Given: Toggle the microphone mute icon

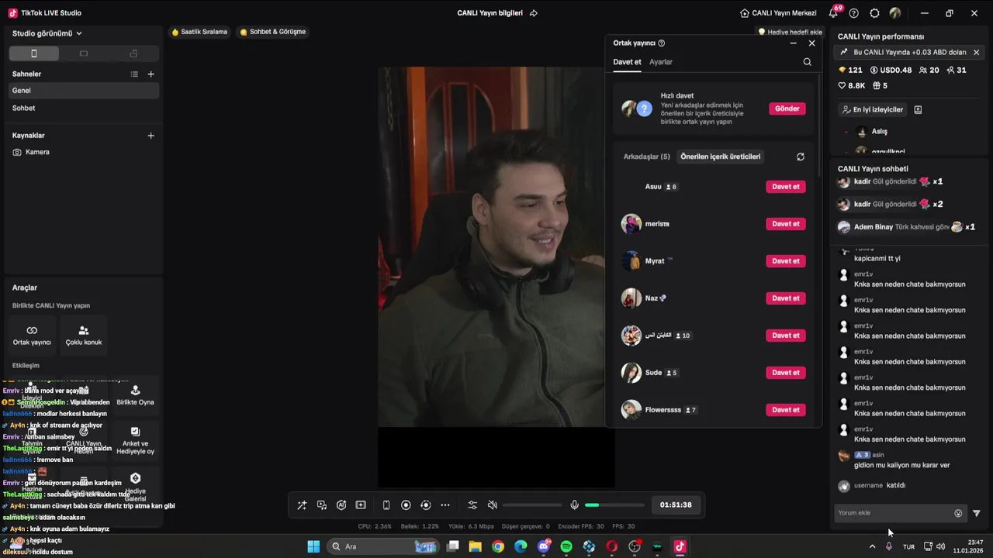Looking at the screenshot, I should (574, 505).
